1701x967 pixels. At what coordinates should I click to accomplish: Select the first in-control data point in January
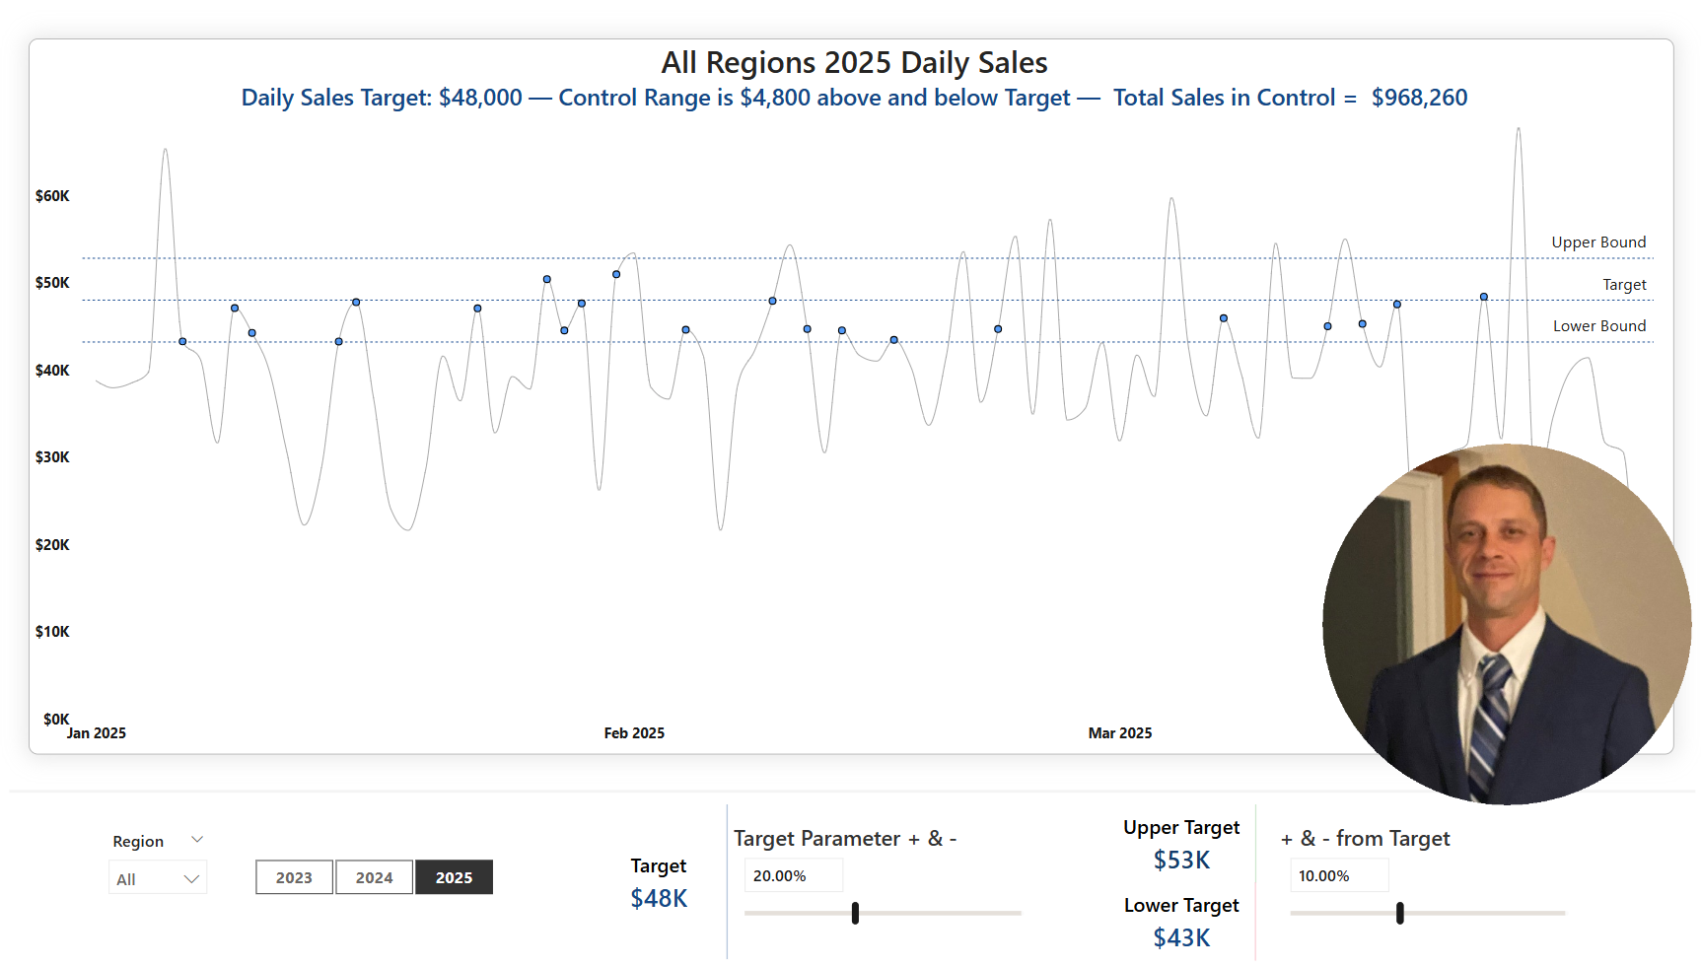181,341
